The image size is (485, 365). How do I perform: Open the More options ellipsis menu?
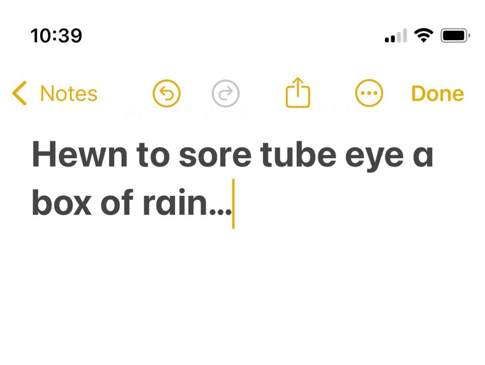tap(369, 94)
